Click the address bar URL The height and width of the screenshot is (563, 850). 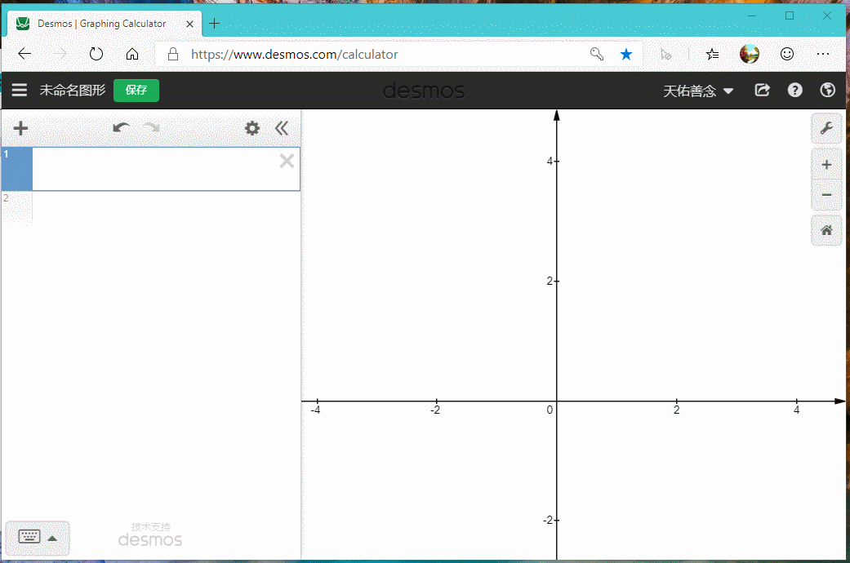(x=294, y=54)
